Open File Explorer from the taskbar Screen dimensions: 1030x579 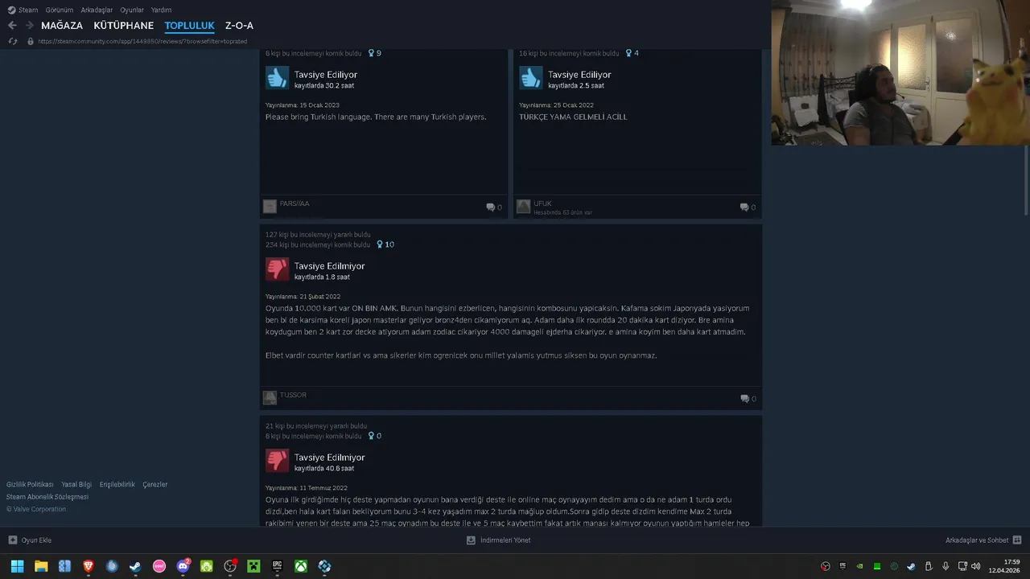[41, 566]
